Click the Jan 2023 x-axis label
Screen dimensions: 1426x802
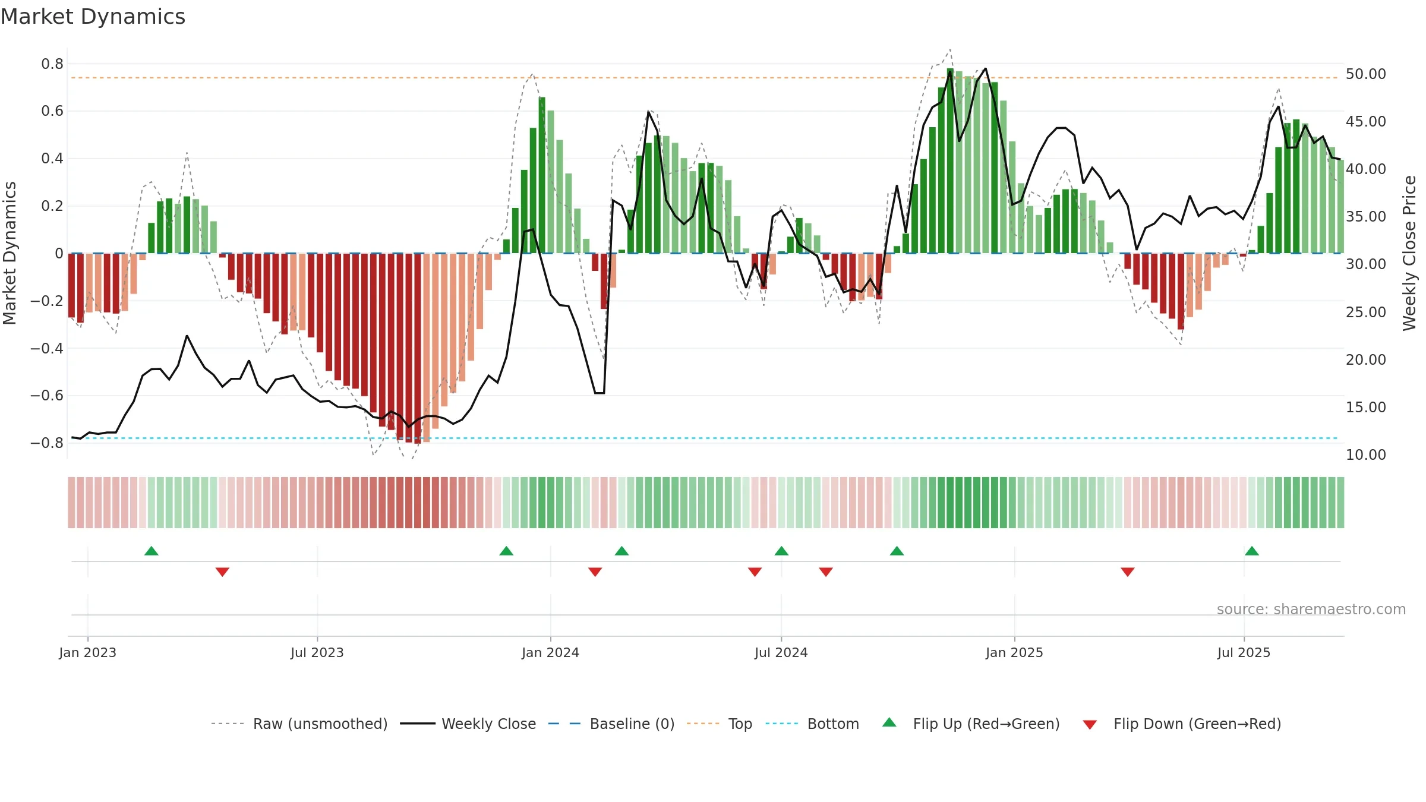coord(88,652)
